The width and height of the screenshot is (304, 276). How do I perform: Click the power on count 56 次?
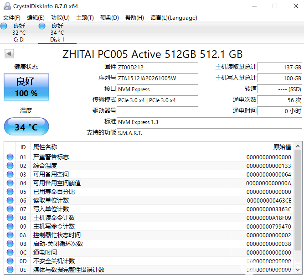pos(279,100)
